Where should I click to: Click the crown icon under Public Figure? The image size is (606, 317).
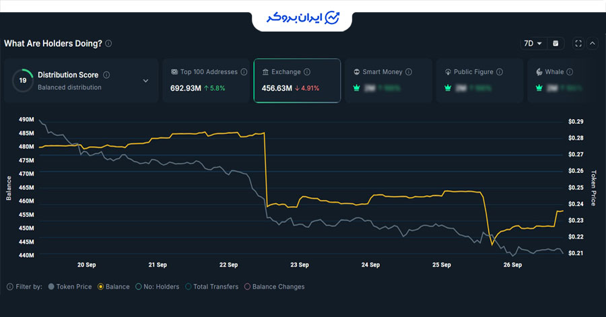448,88
